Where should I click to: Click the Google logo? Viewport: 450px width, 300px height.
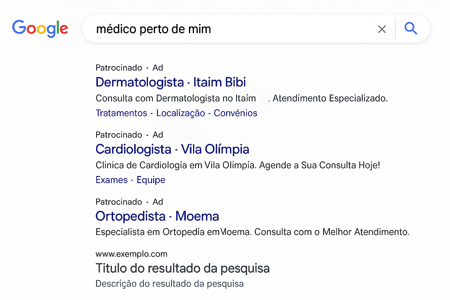coord(40,28)
